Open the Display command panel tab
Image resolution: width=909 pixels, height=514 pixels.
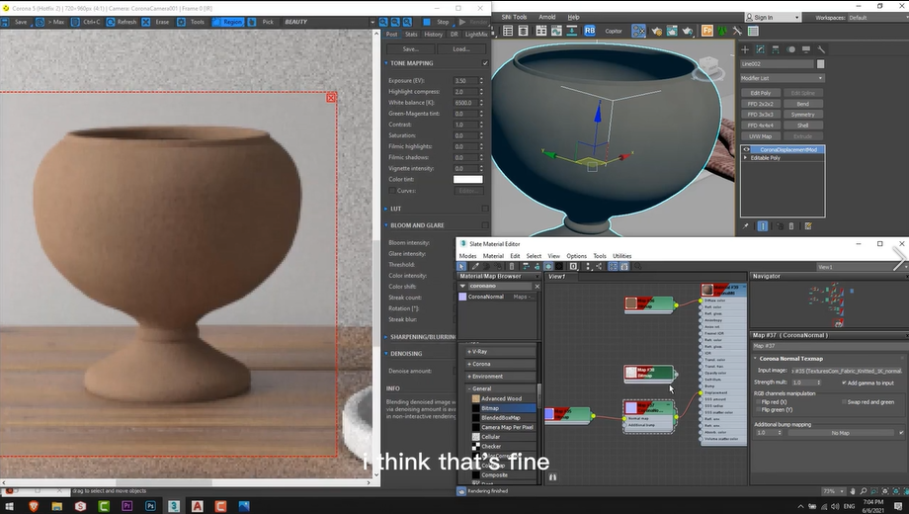tap(806, 49)
